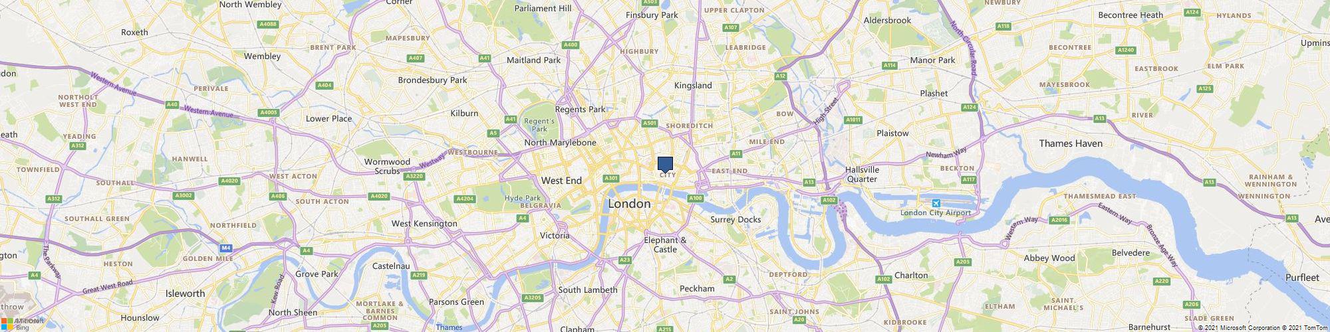Click the M4 motorway shield
The image size is (1330, 332).
pos(226,248)
